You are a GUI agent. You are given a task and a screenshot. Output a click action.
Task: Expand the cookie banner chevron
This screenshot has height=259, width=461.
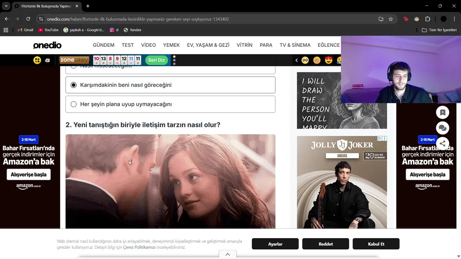pyautogui.click(x=228, y=254)
